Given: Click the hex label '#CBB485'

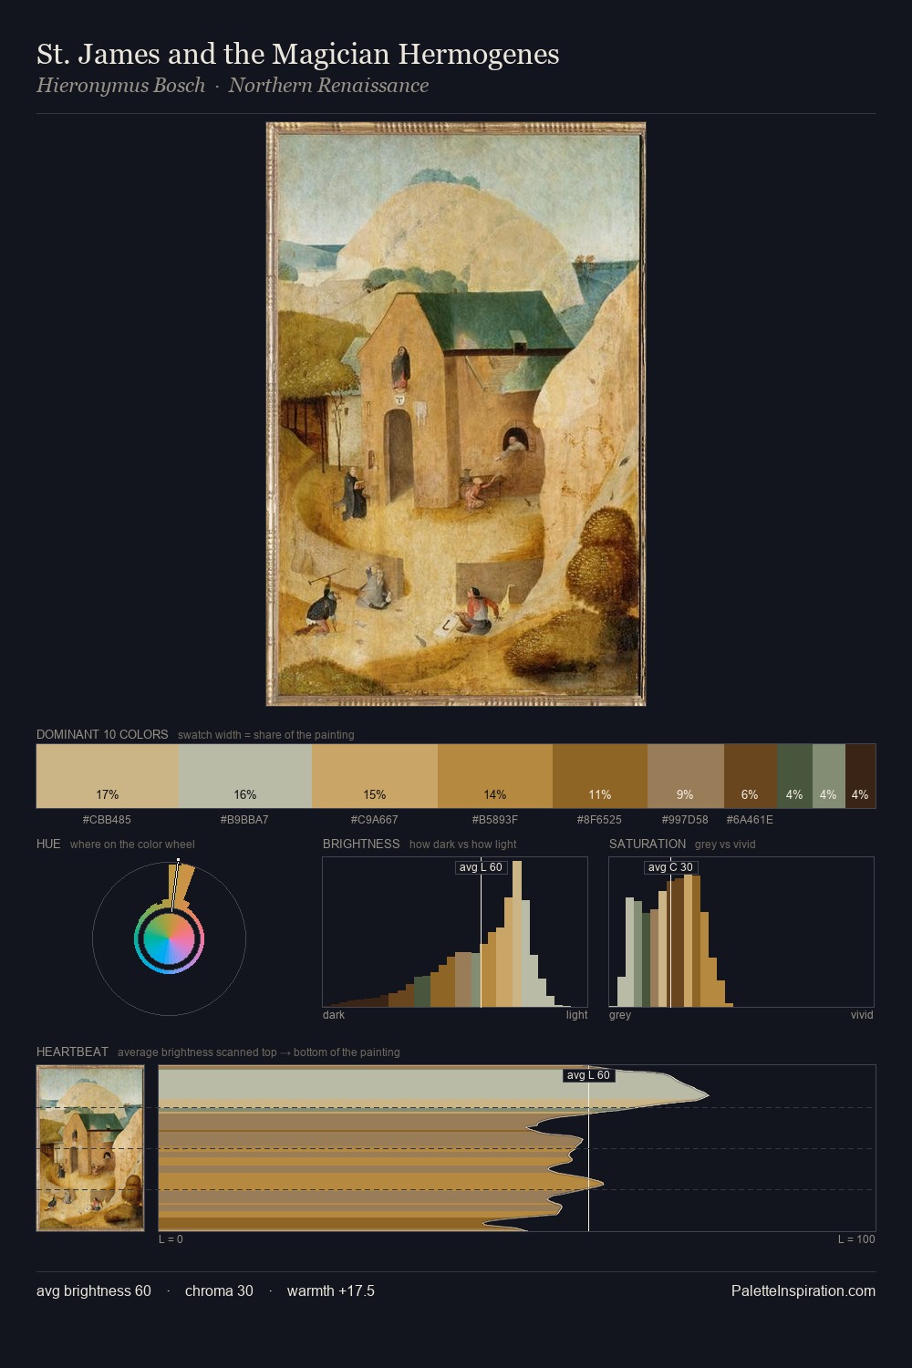Looking at the screenshot, I should click(108, 819).
